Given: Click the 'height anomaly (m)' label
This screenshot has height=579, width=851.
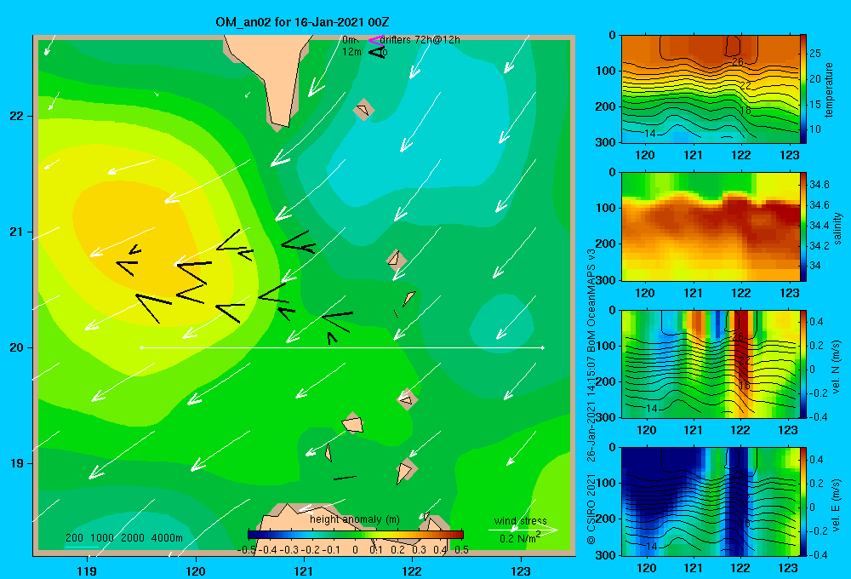Looking at the screenshot, I should click(x=354, y=519).
